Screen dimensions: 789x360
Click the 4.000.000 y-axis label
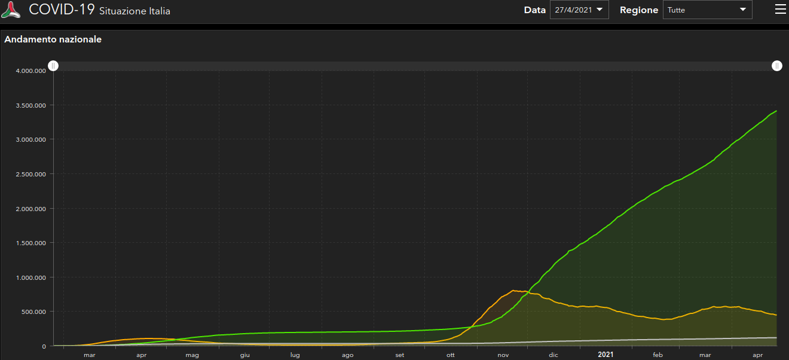(x=31, y=71)
